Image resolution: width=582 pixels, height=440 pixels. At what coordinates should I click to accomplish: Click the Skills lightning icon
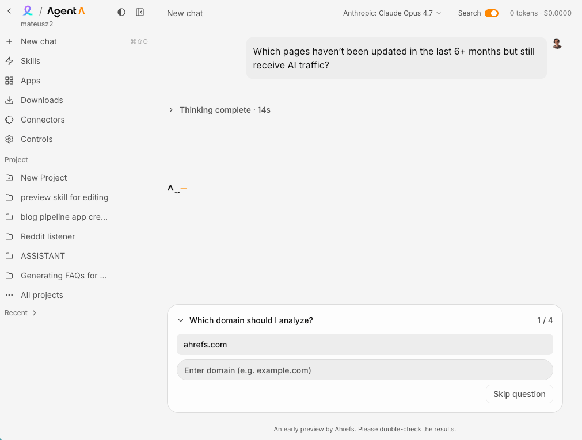(9, 61)
